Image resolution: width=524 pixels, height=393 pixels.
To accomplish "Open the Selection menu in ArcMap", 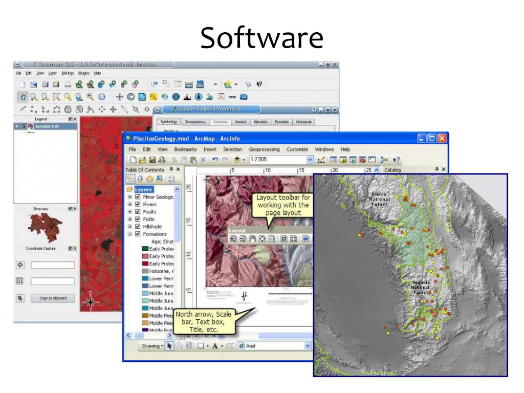I will (233, 149).
